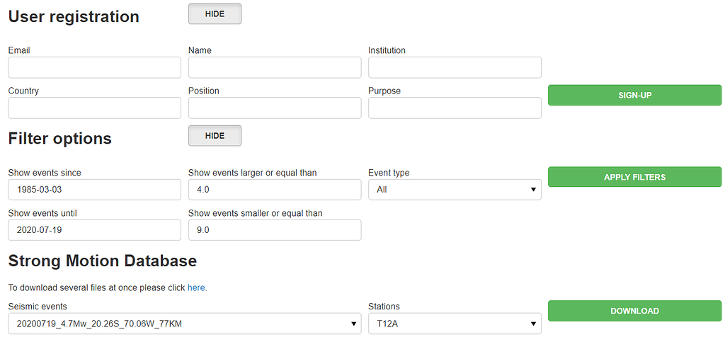Edit the maximum magnitude field showing 9.0
The image size is (725, 337).
[275, 230]
